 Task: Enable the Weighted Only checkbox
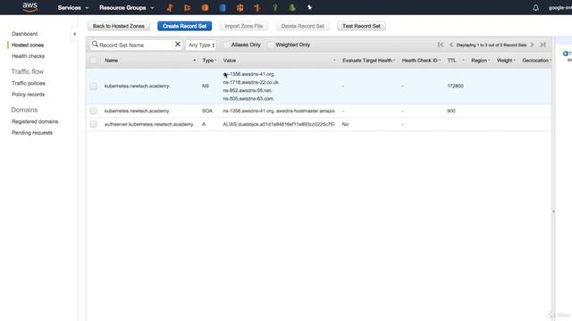[x=270, y=45]
